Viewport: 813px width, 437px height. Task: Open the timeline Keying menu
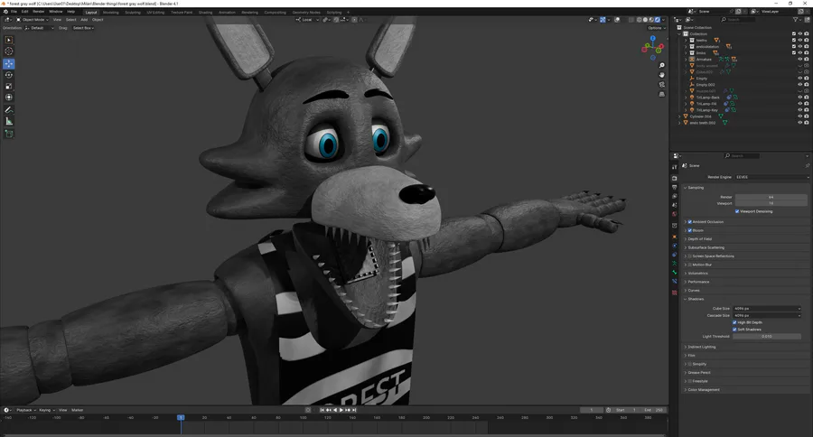click(46, 410)
